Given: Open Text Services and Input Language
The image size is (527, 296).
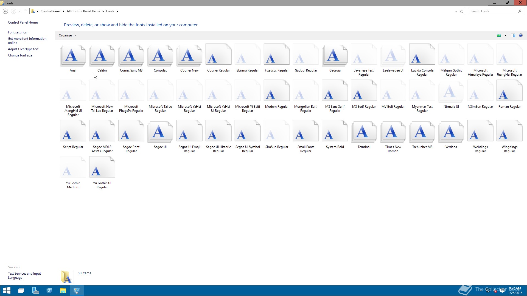Looking at the screenshot, I should point(24,275).
